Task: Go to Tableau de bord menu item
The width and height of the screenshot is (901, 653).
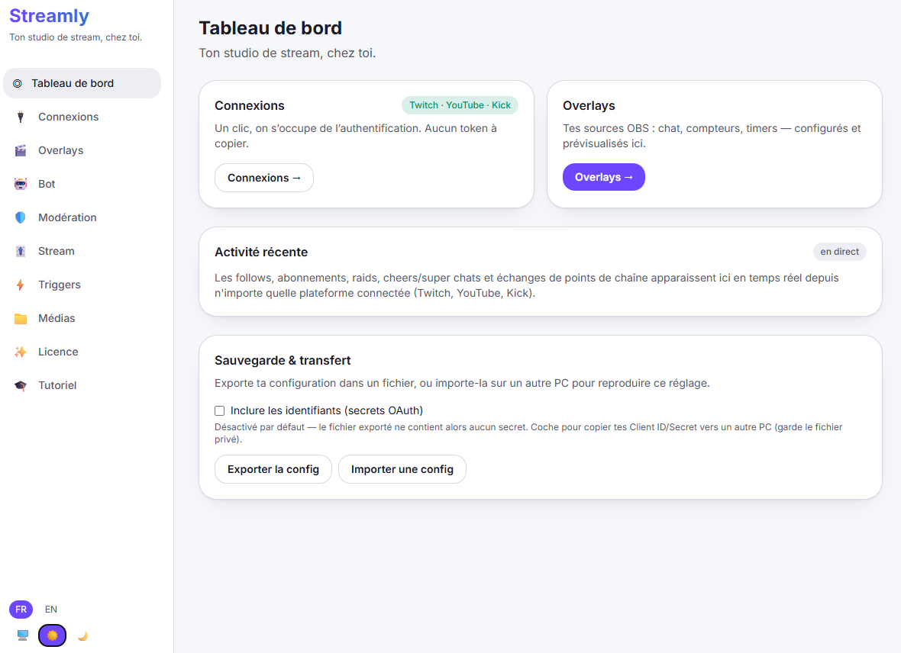Action: tap(82, 83)
